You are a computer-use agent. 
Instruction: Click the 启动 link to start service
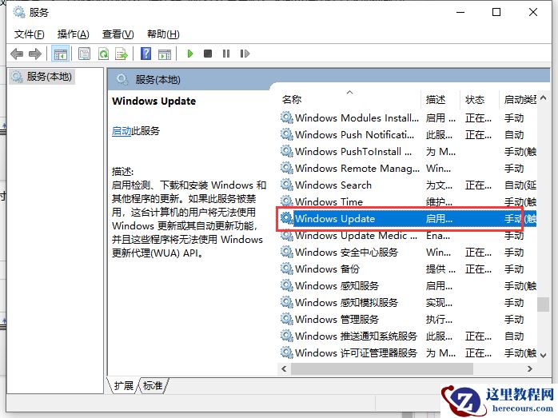click(122, 131)
